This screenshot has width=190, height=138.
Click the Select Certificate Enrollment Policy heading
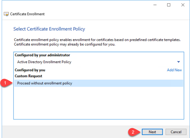point(49,29)
